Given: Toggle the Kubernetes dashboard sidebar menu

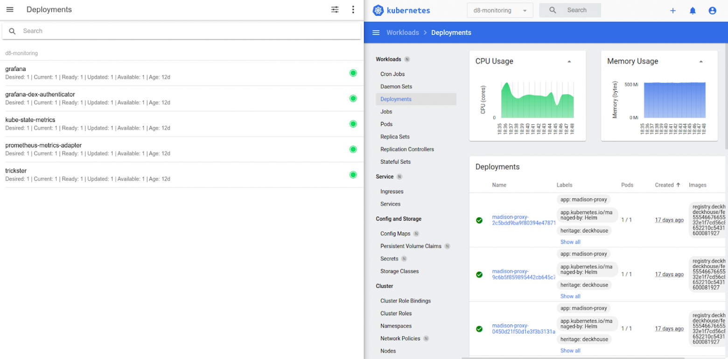Looking at the screenshot, I should click(x=376, y=33).
